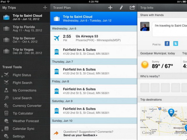Open the Weather Forecast icon
Image resolution: width=187 pixels, height=140 pixels.
[6, 121]
